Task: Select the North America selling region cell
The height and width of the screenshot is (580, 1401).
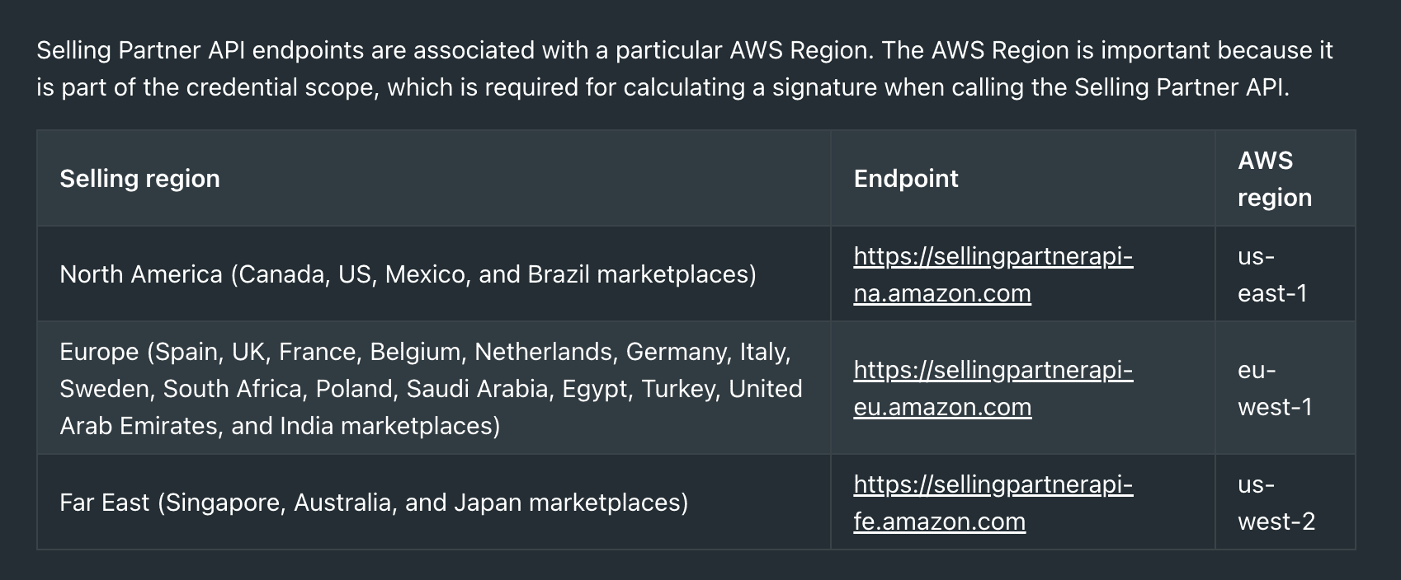Action: pyautogui.click(x=433, y=274)
